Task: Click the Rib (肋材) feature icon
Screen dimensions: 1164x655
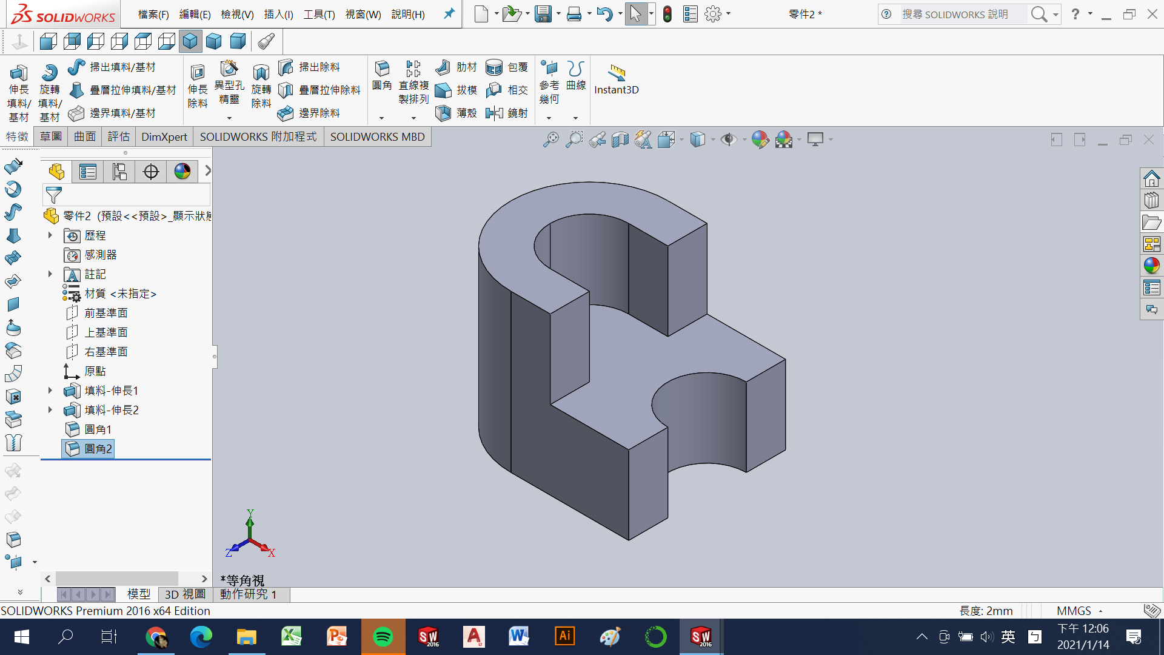Action: tap(443, 67)
